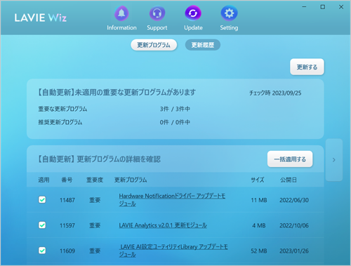Image resolution: width=351 pixels, height=266 pixels.
Task: Open LAVIE Analytics v2.0.1 update link
Action: tap(163, 225)
